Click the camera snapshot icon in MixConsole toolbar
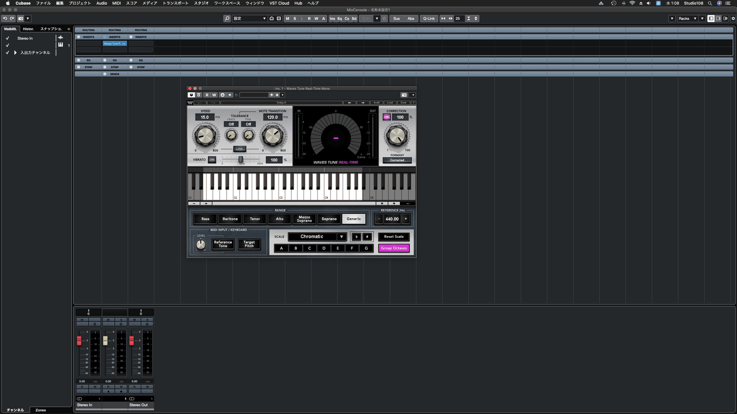This screenshot has height=414, width=737. click(x=21, y=18)
